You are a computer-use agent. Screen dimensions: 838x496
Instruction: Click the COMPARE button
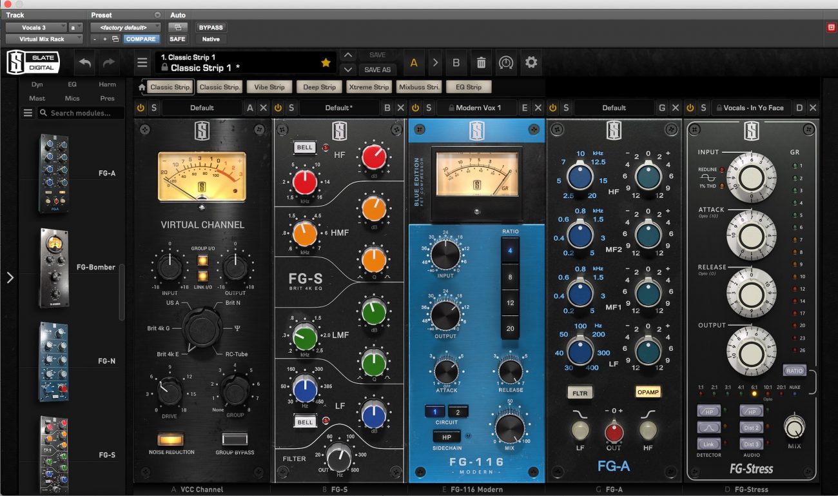[141, 39]
